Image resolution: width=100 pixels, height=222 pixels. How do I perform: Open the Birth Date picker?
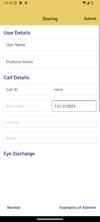26,106
